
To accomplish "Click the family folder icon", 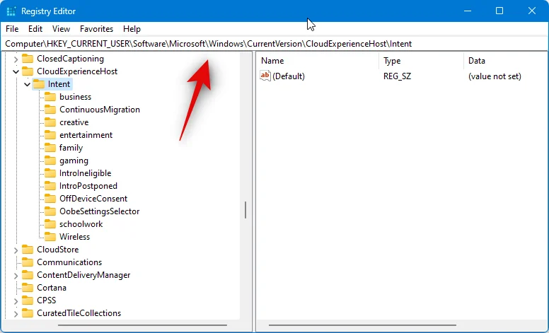I will [50, 148].
